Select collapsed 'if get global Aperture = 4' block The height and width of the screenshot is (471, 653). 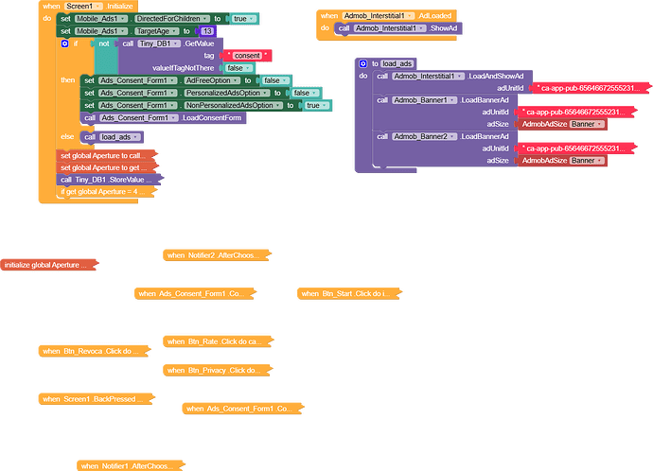coord(106,192)
